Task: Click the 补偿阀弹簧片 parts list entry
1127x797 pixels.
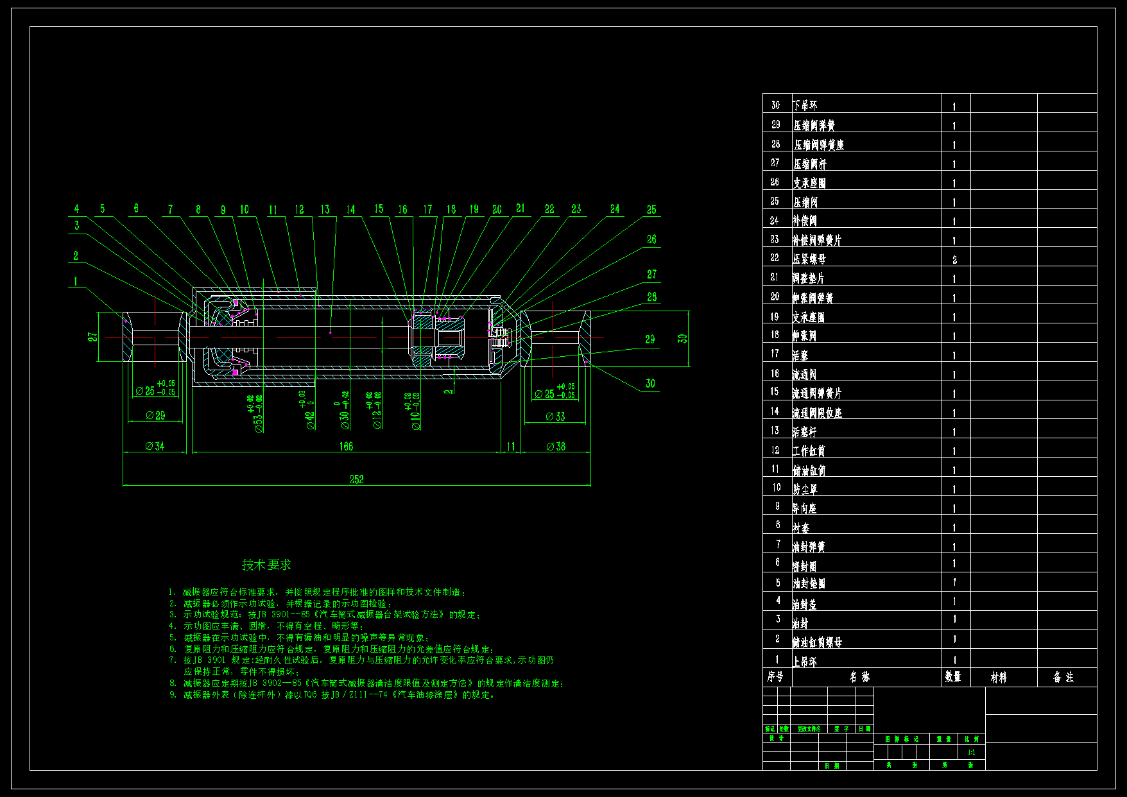Action: [x=816, y=240]
